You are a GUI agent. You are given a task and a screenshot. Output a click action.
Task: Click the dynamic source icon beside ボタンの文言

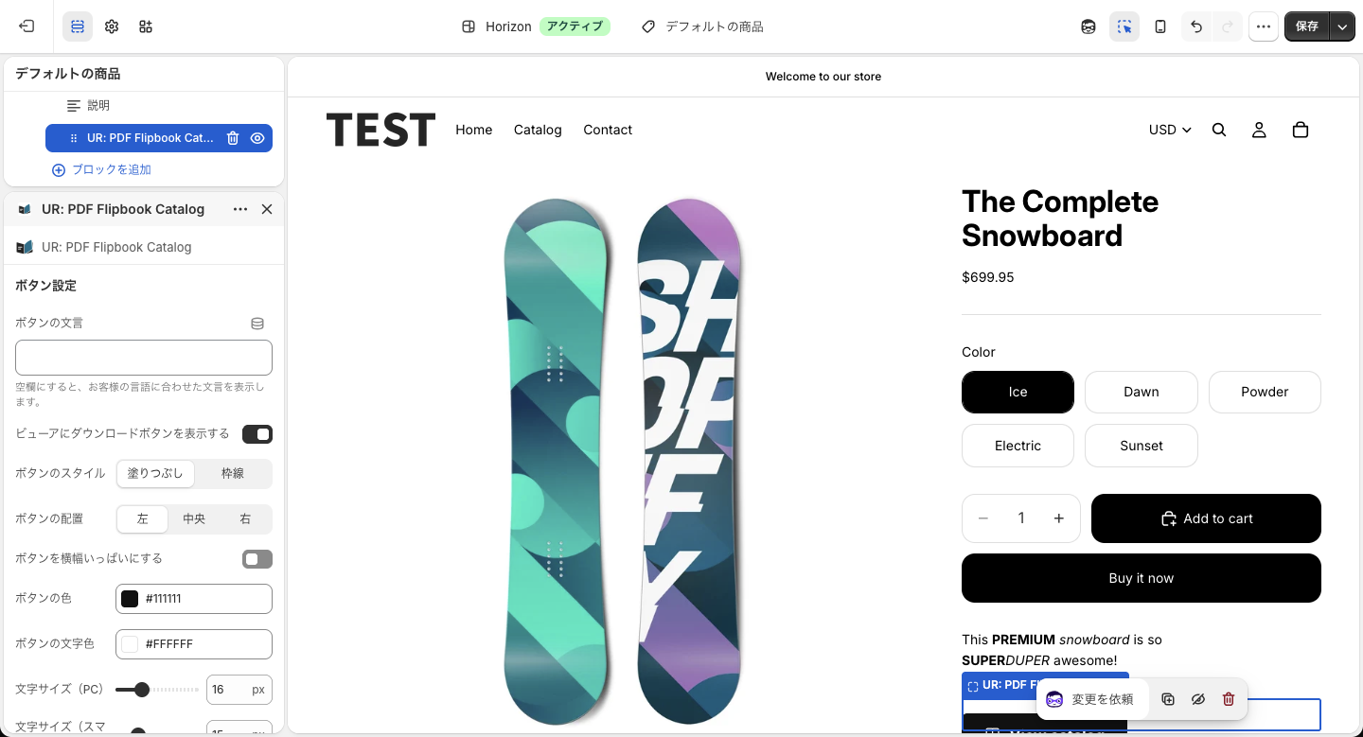pyautogui.click(x=257, y=324)
